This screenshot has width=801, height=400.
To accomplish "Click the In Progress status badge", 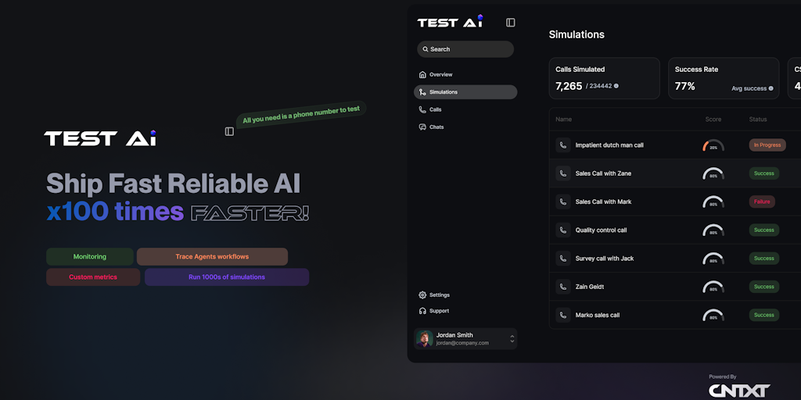I will 767,145.
